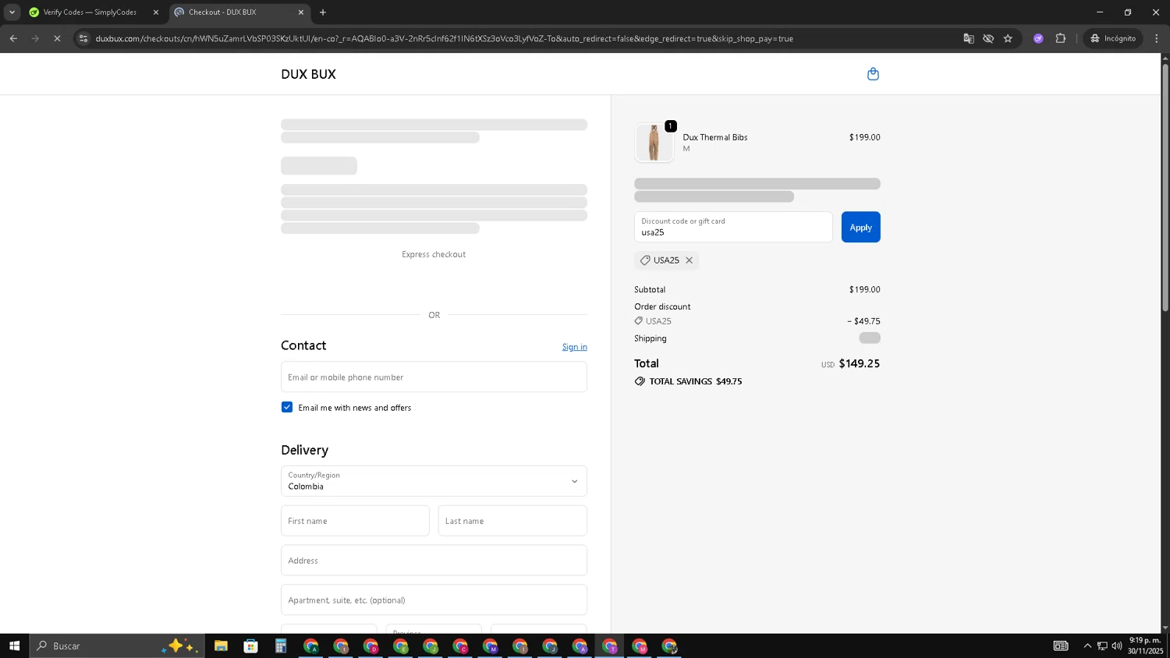1170x658 pixels.
Task: Bookmark this page with the star
Action: (1008, 38)
